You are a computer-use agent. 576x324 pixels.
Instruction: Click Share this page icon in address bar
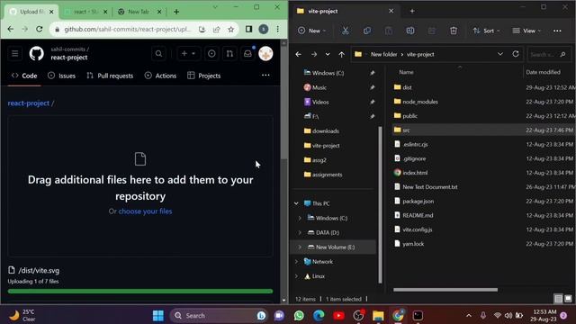tap(216, 29)
